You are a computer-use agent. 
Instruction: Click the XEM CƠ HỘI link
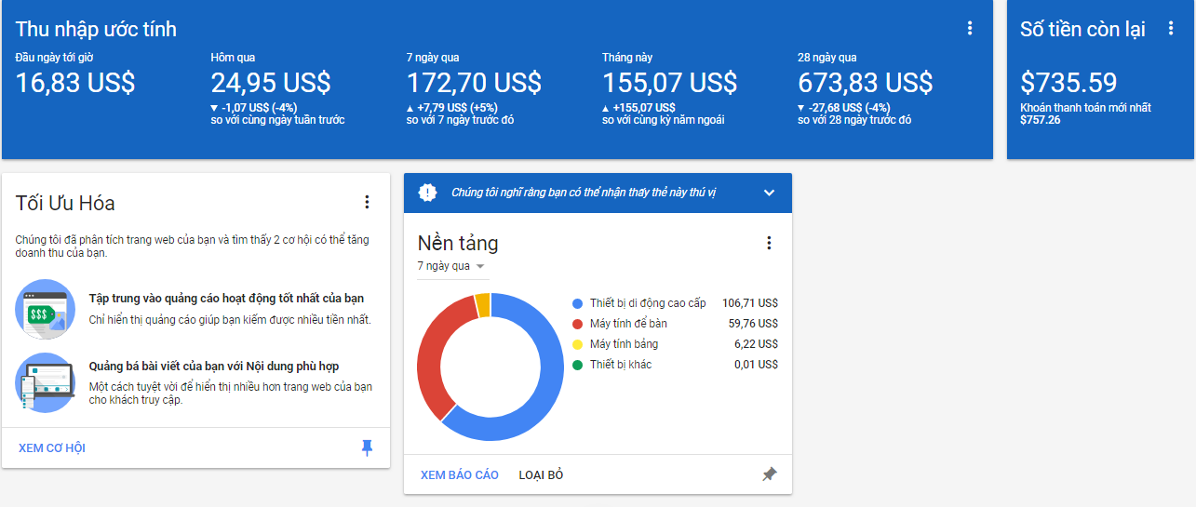coord(52,448)
